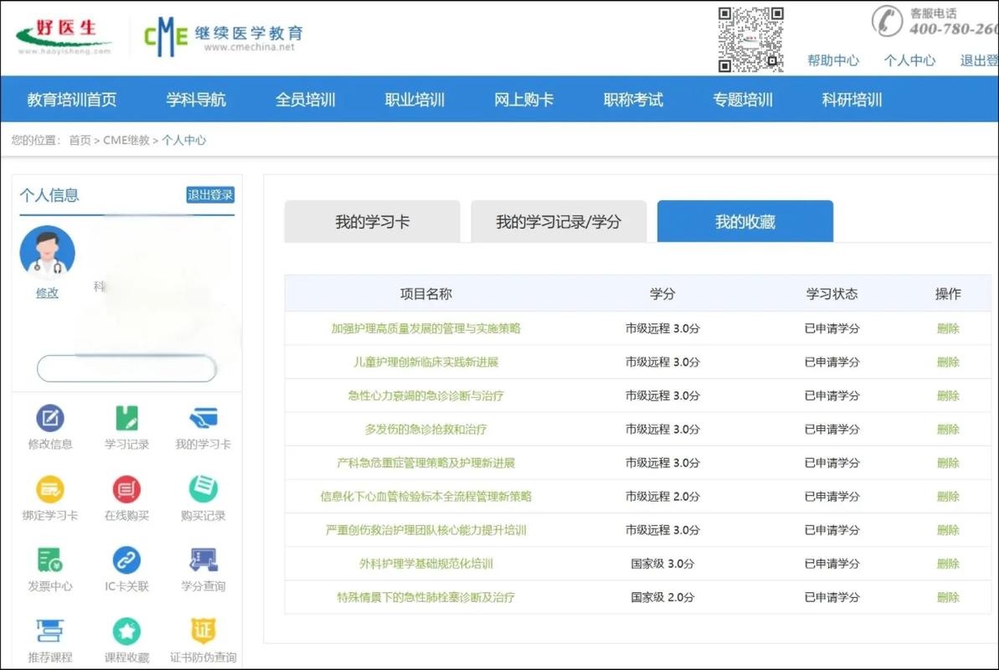This screenshot has width=999, height=670.
Task: Click 首页 in breadcrumb
Action: (x=80, y=140)
